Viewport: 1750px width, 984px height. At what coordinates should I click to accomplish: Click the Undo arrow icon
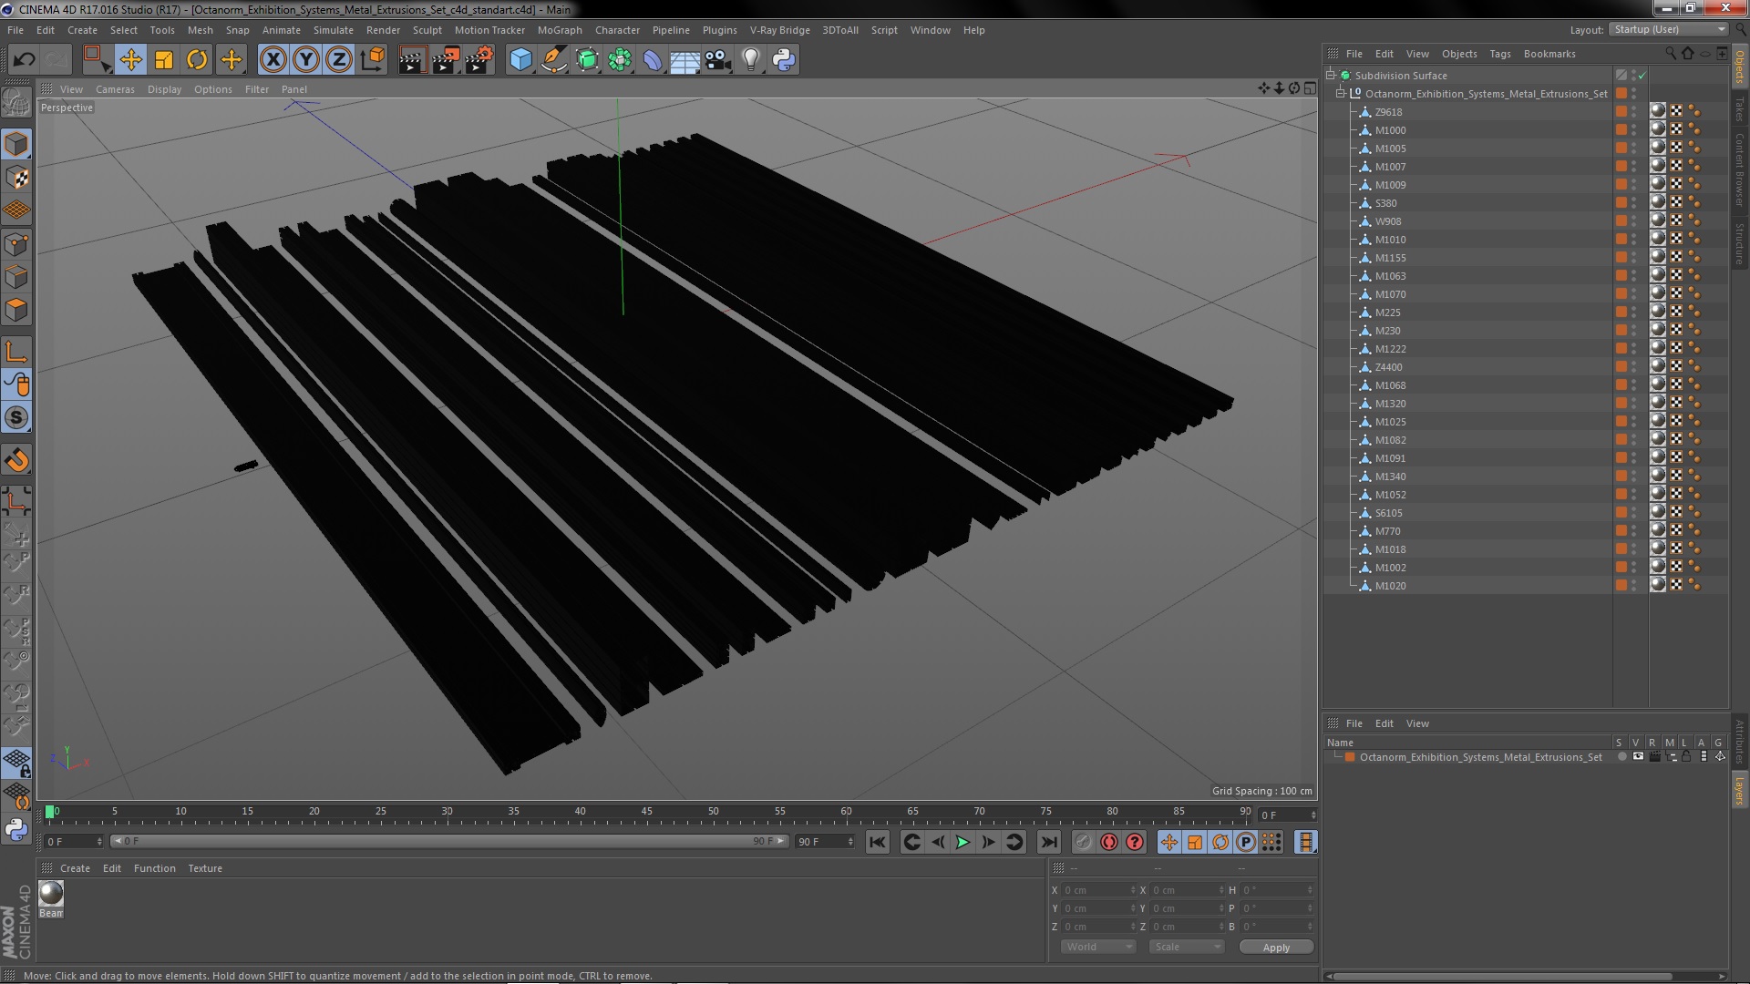pos(24,60)
